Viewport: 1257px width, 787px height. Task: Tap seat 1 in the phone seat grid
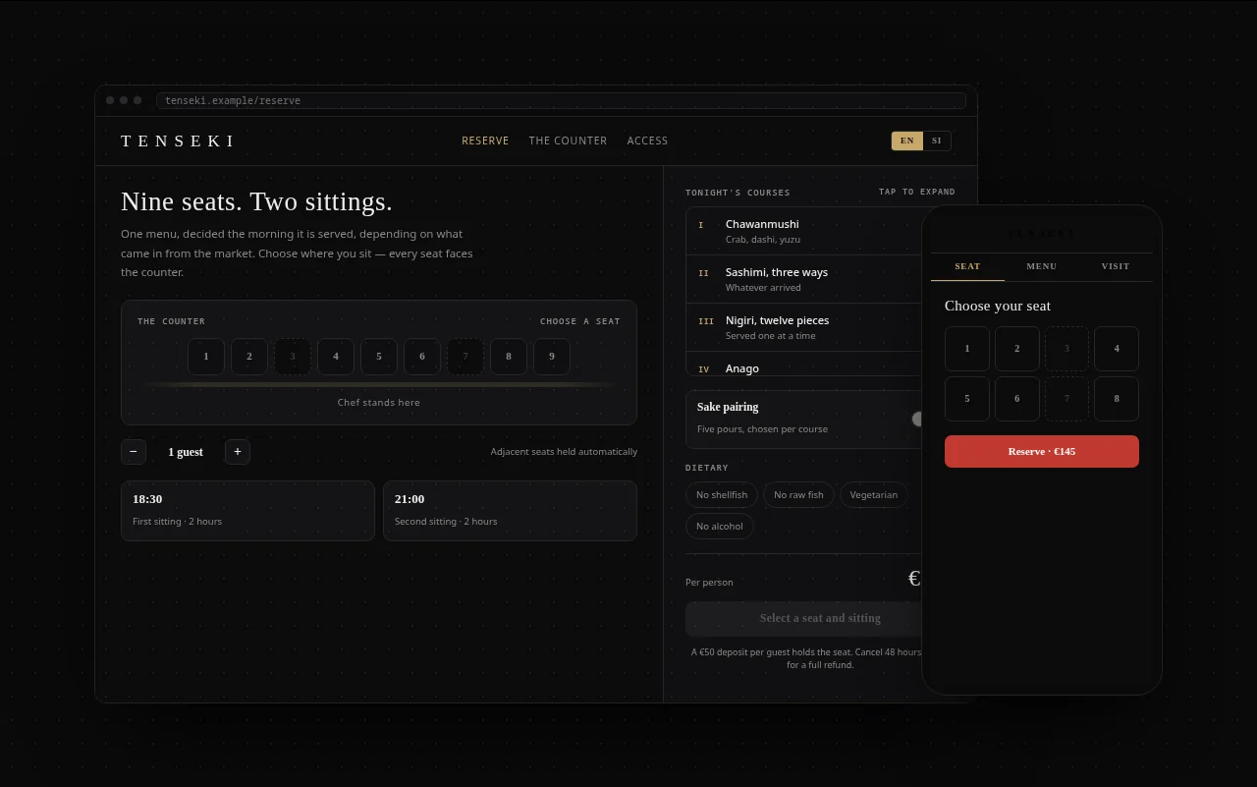click(967, 349)
